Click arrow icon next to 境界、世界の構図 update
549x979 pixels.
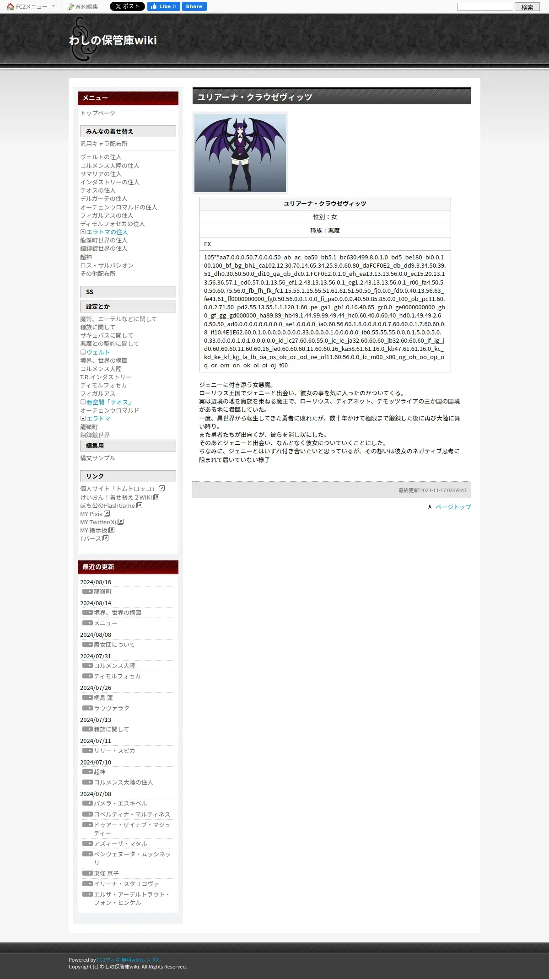click(x=87, y=613)
